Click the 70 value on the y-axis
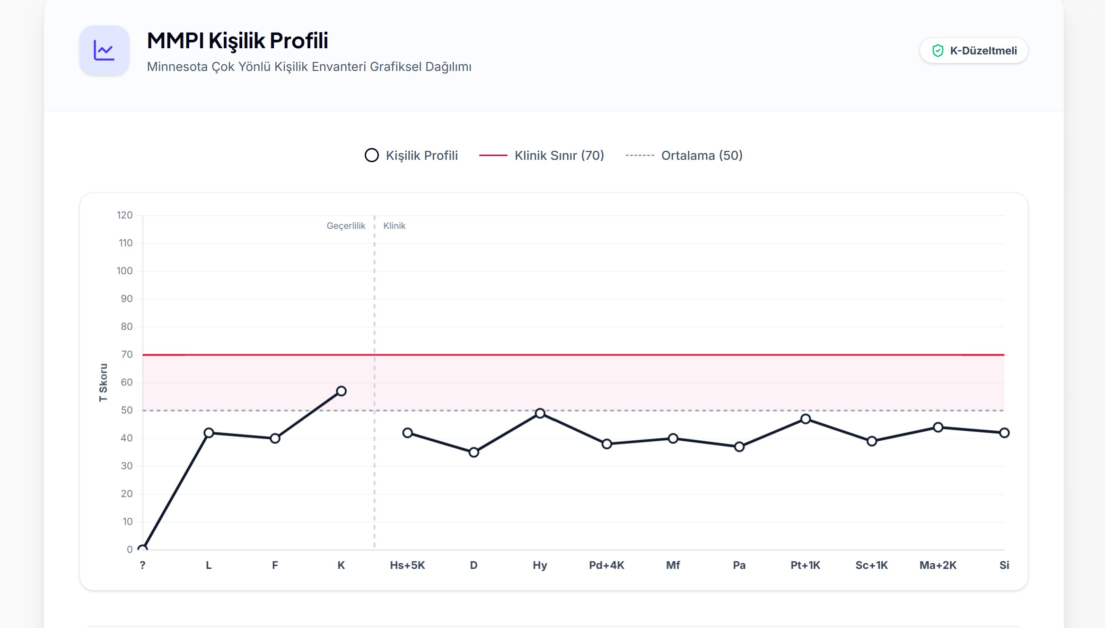Screen dimensions: 1105x628 click(127, 355)
